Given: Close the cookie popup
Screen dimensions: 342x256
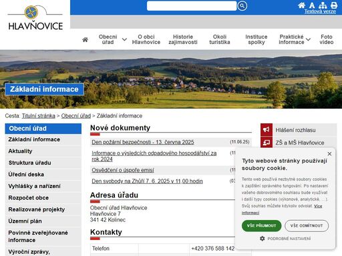Looking at the screenshot, I should [x=329, y=153].
